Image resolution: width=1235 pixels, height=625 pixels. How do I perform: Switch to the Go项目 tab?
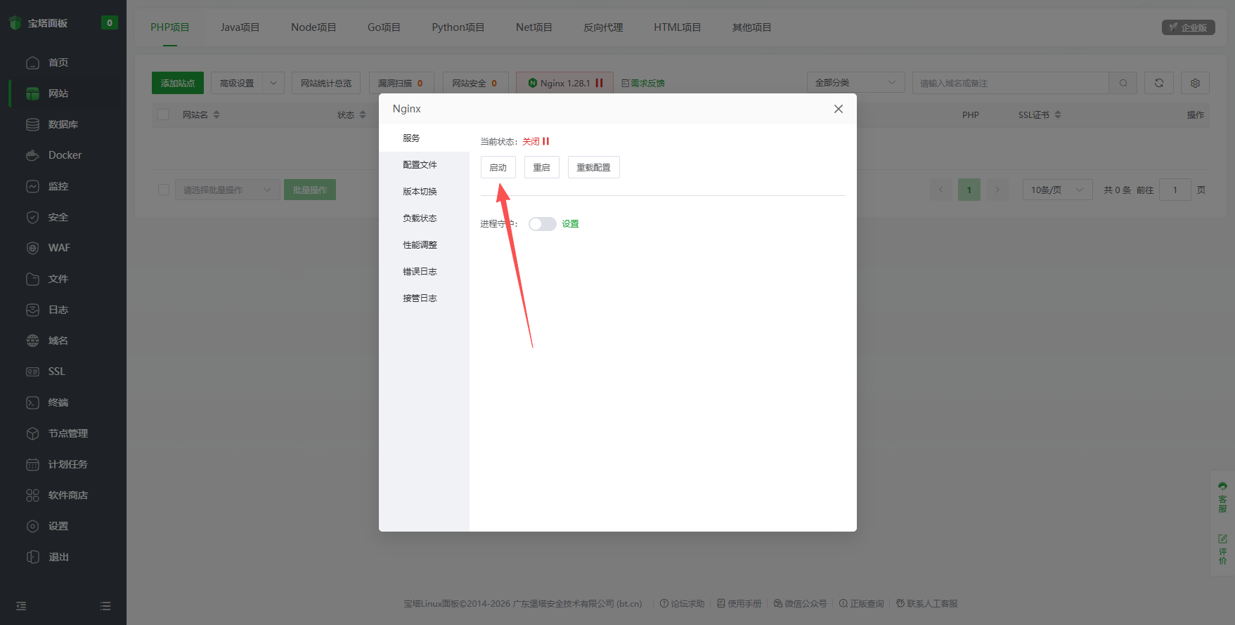tap(384, 27)
